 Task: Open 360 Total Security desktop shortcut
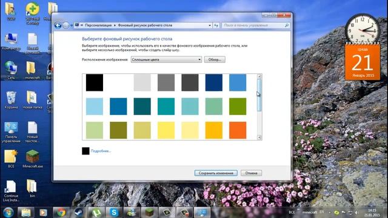click(32, 13)
